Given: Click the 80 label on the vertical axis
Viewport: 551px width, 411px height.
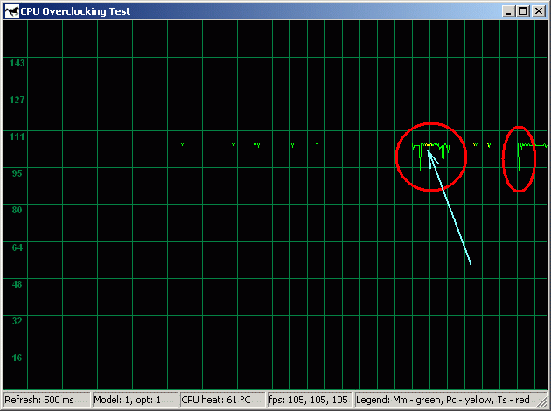Looking at the screenshot, I should (17, 210).
